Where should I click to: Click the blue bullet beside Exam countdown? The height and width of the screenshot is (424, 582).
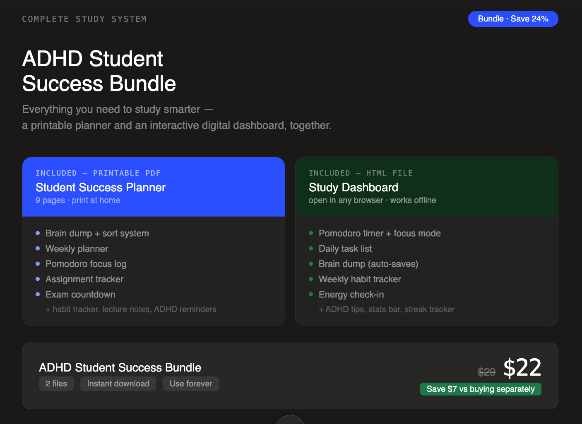point(38,294)
